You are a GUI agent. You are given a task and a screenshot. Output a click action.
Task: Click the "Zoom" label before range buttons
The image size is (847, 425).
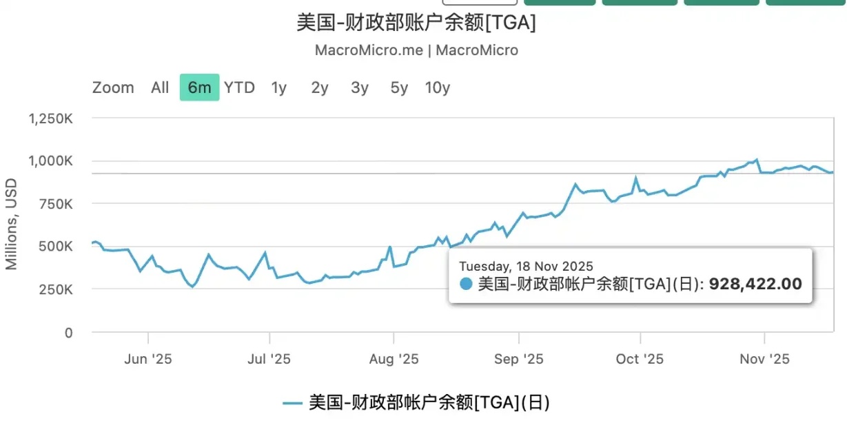pos(113,87)
